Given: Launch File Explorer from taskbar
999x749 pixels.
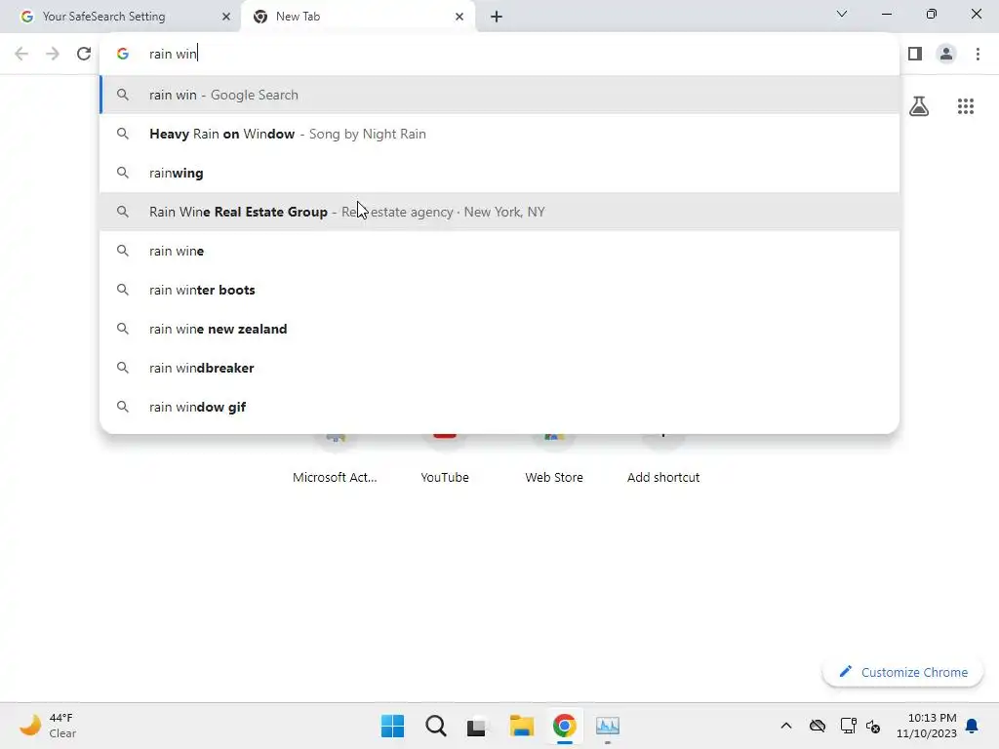Looking at the screenshot, I should click(x=521, y=726).
